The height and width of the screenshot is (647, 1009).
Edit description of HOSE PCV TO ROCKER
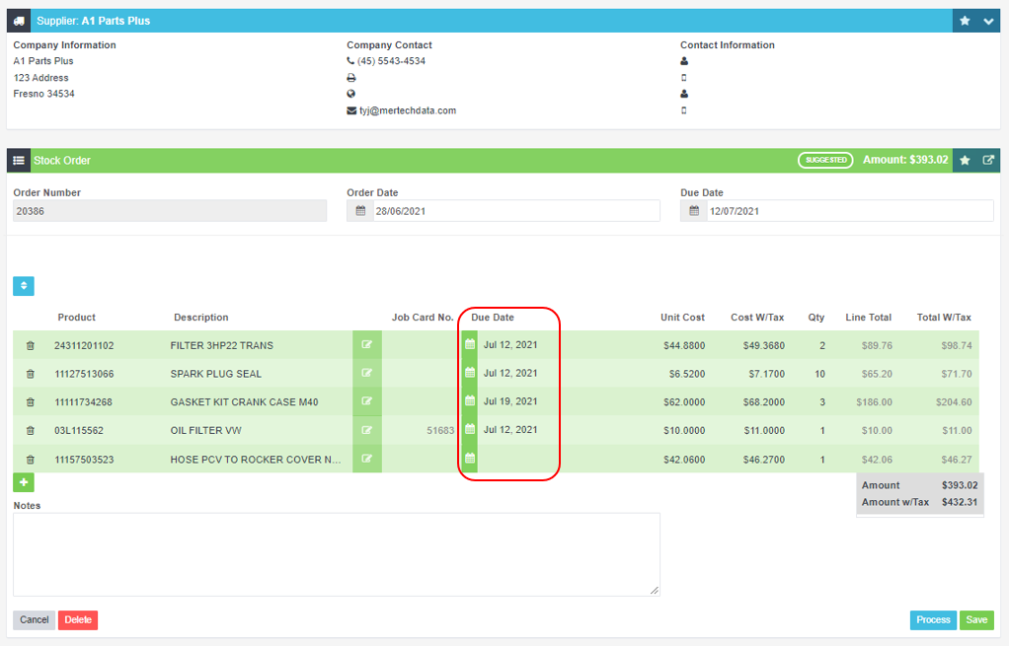coord(367,459)
